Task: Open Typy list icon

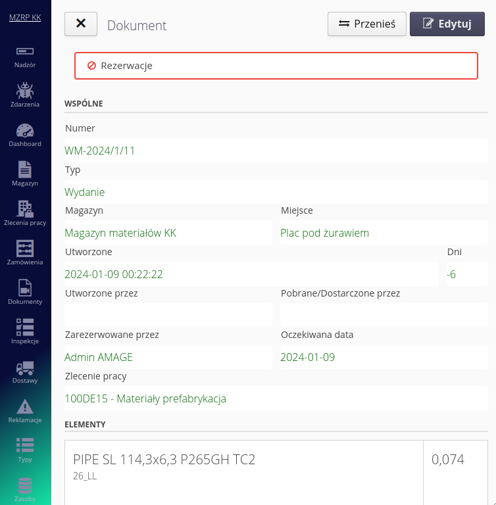Action: pyautogui.click(x=25, y=446)
